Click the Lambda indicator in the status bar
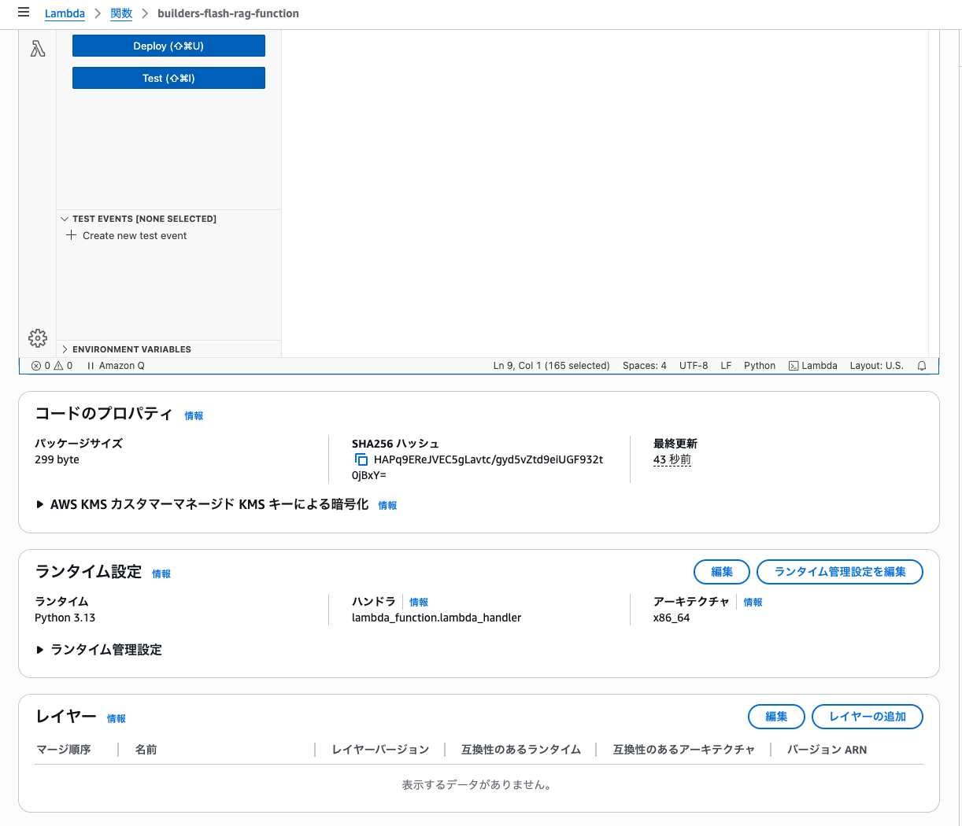The image size is (962, 826). point(812,365)
